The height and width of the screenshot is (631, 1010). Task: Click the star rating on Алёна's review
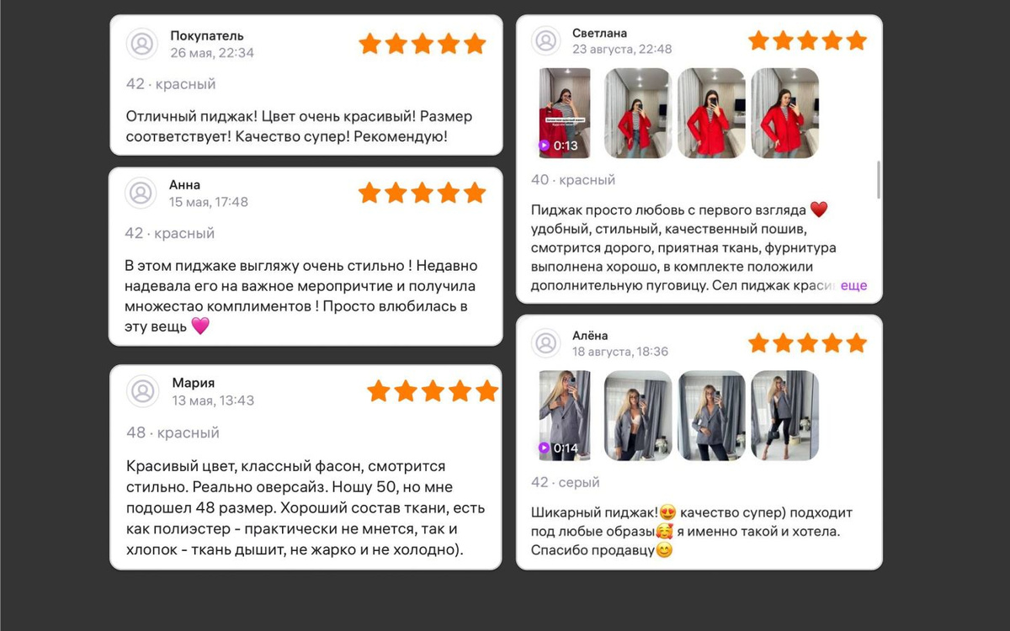(807, 342)
